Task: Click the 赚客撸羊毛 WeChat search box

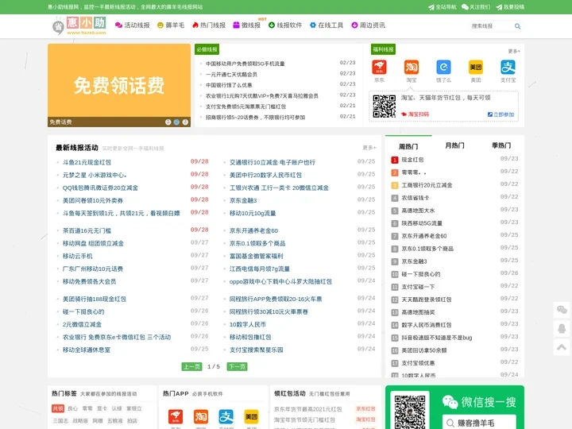Action: click(479, 423)
